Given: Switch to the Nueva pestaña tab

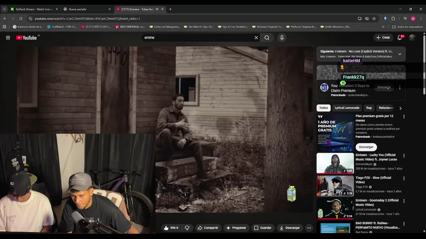Looking at the screenshot, I should pyautogui.click(x=86, y=9).
